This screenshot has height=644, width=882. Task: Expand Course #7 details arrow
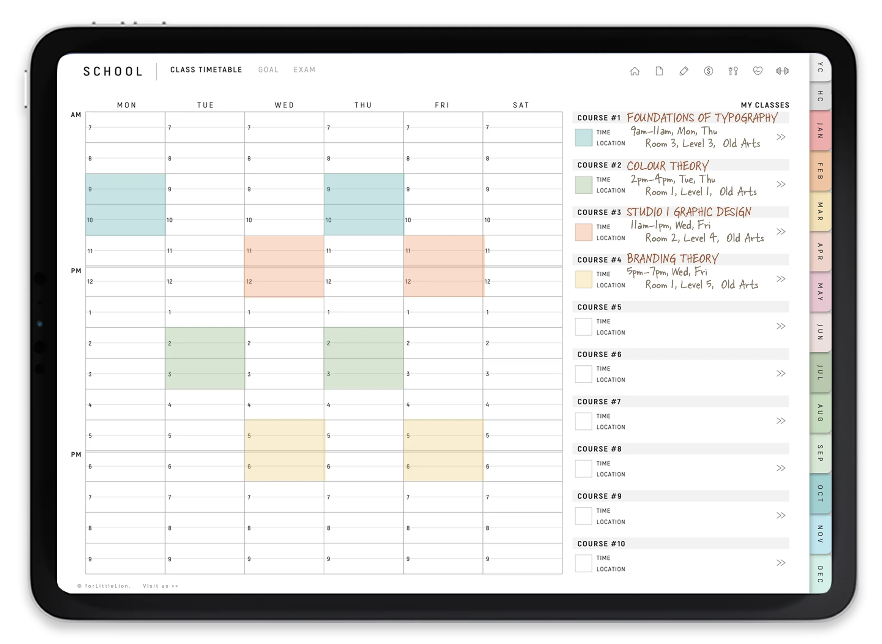781,421
